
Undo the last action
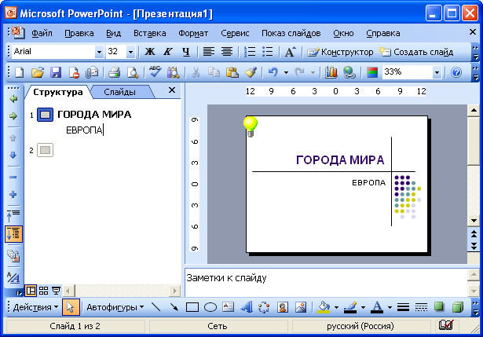(273, 73)
